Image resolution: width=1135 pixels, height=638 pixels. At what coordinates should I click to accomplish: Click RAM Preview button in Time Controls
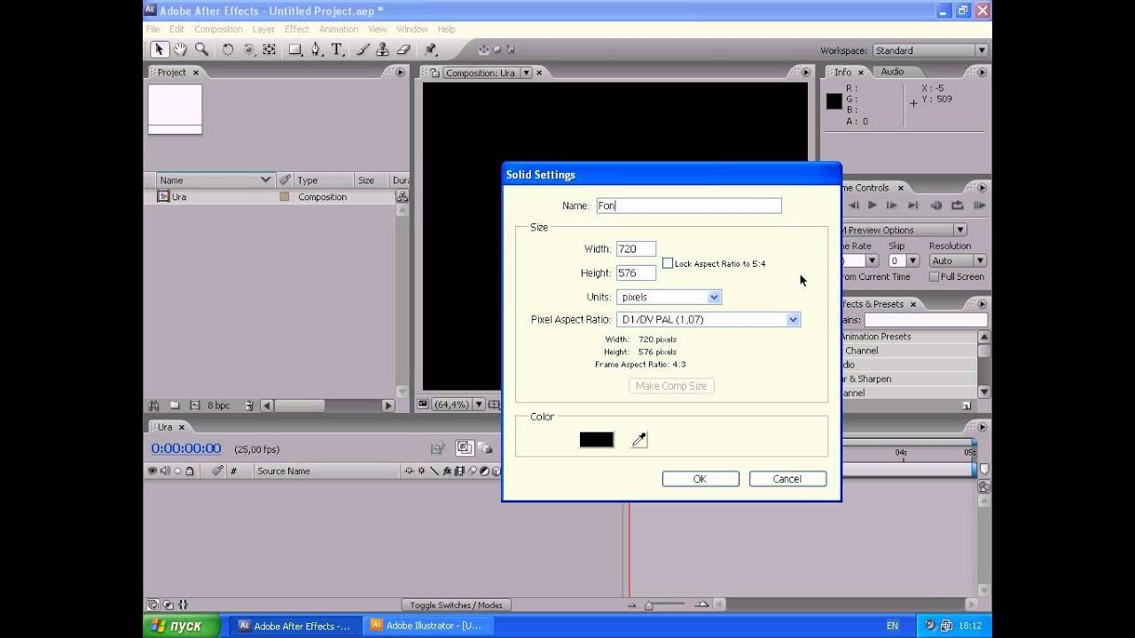coord(979,206)
